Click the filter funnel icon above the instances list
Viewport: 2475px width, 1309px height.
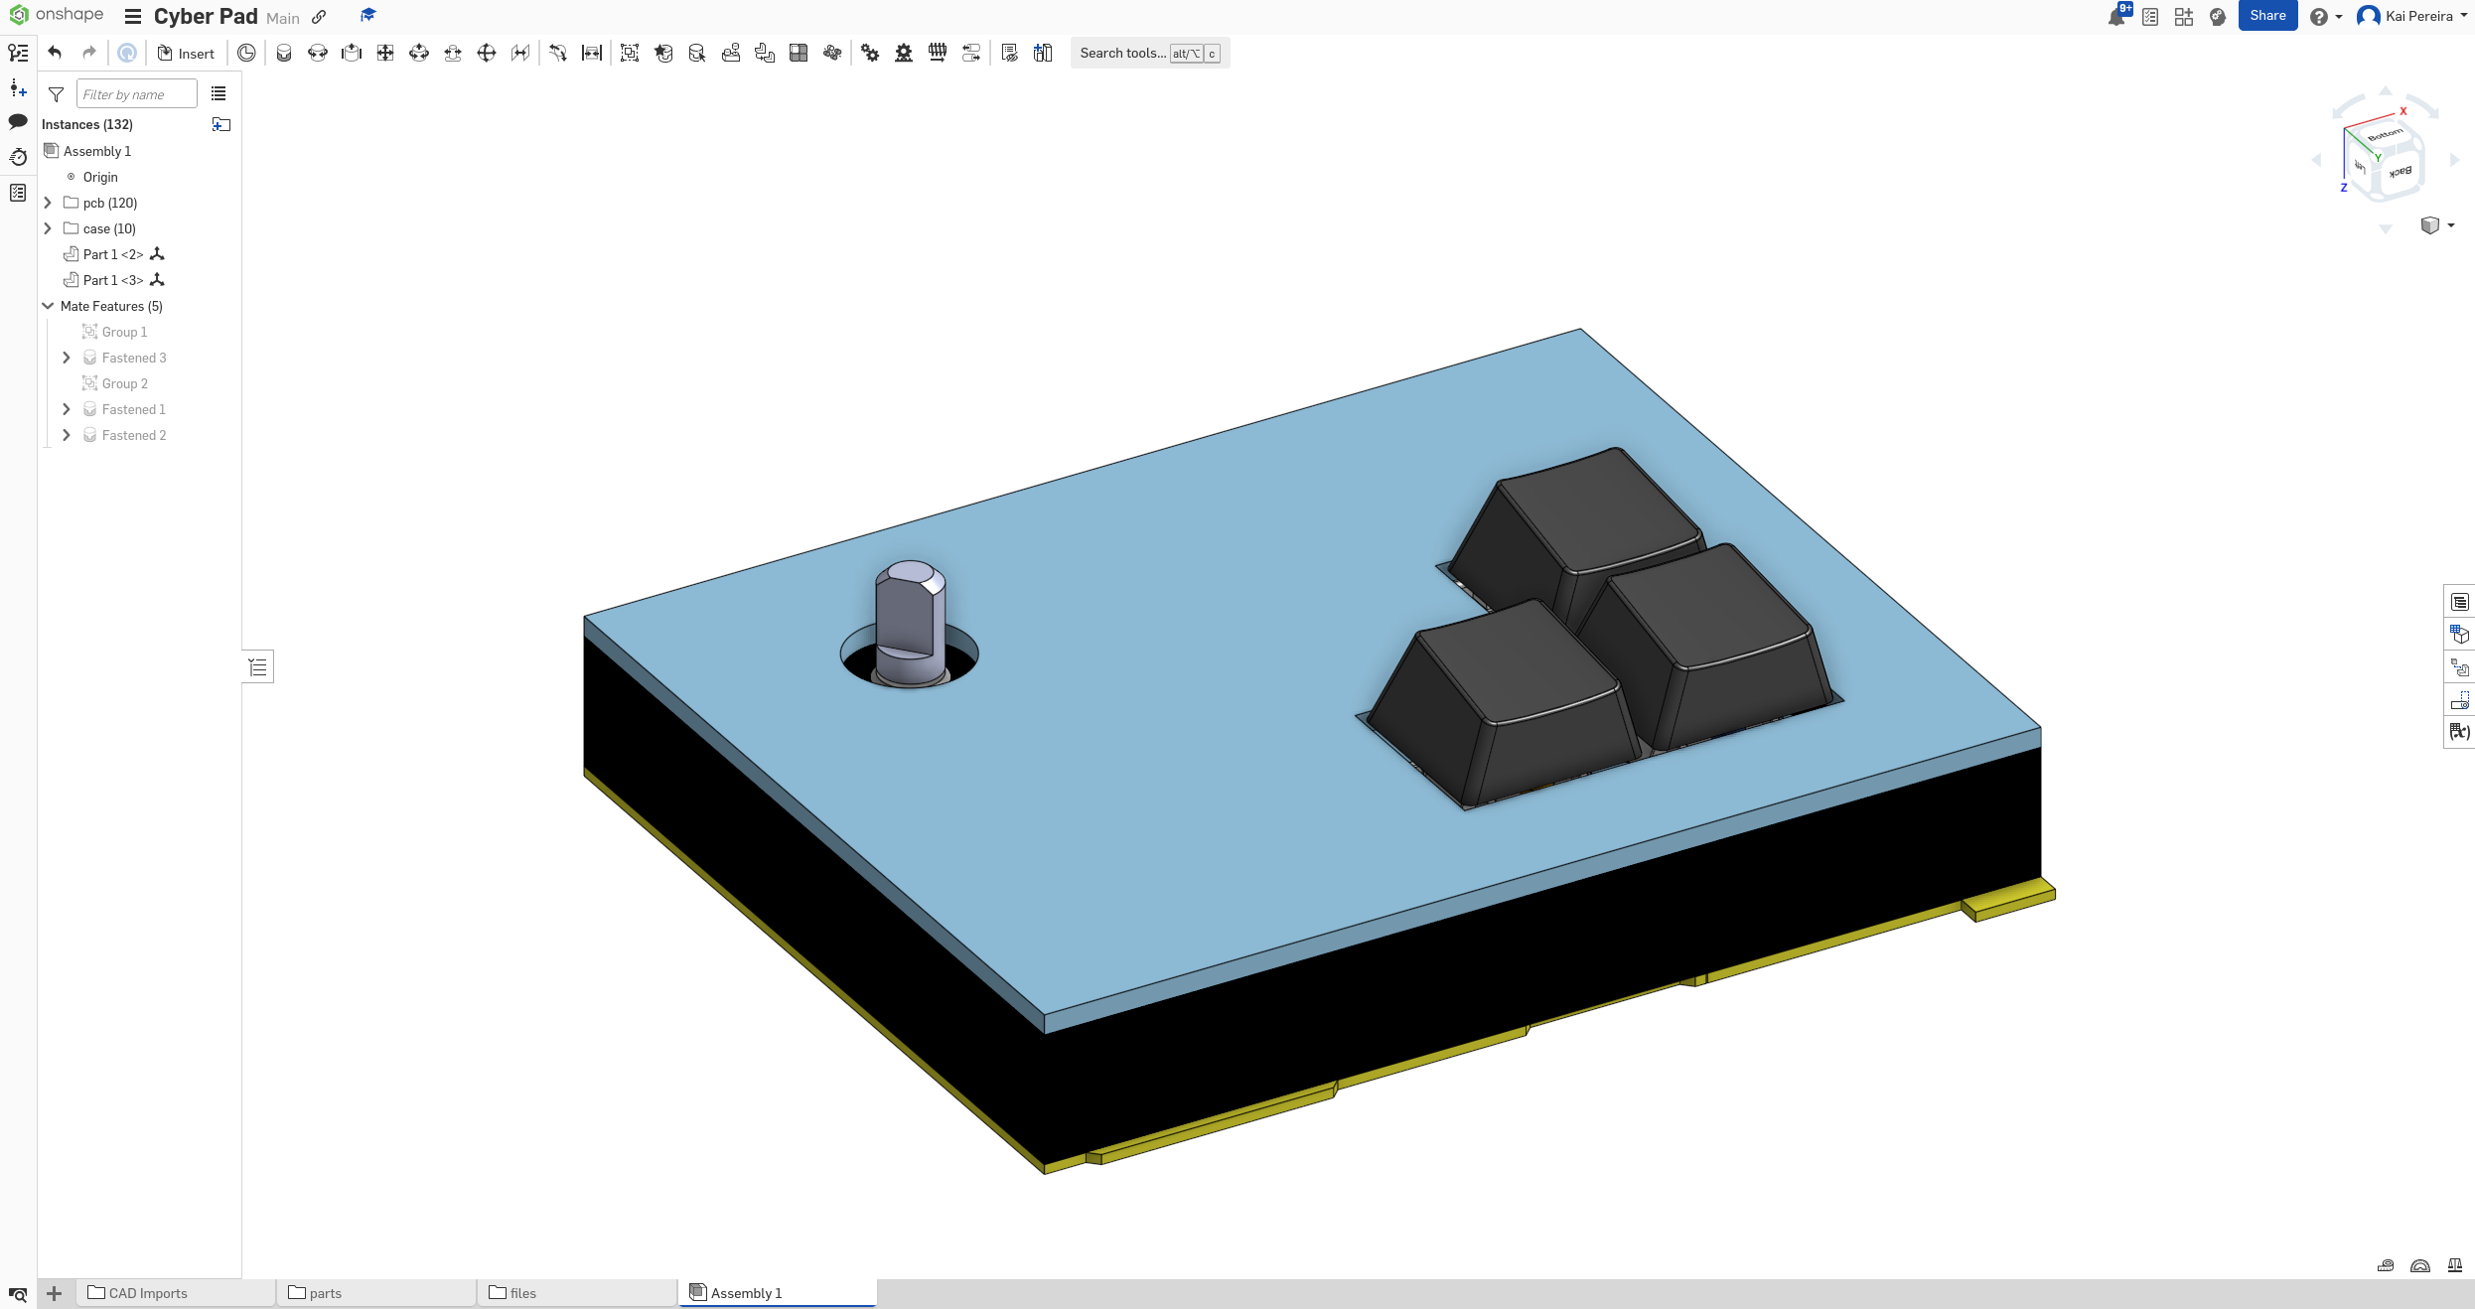click(x=56, y=94)
